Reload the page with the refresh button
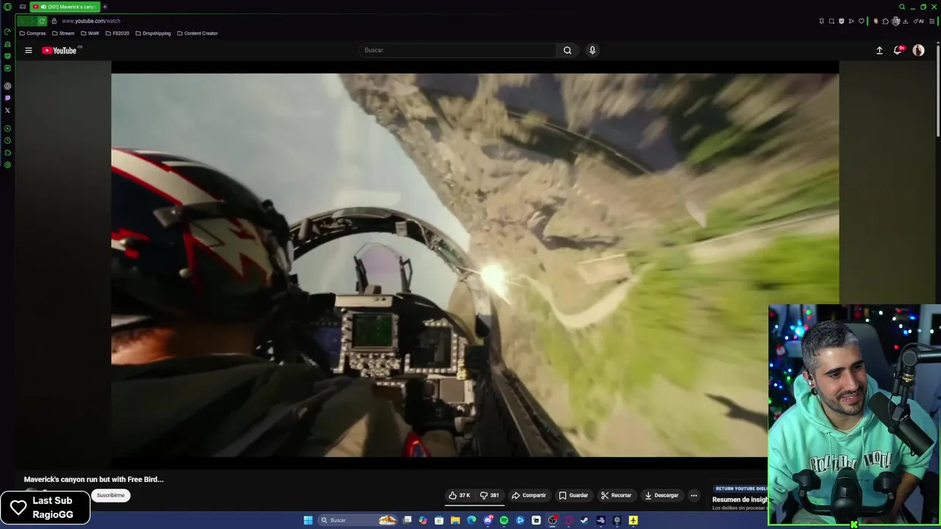The height and width of the screenshot is (529, 941). tap(42, 21)
